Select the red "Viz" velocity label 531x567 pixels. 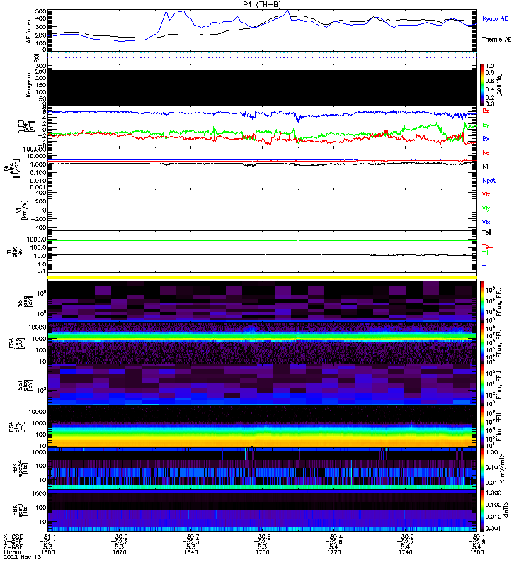point(486,194)
